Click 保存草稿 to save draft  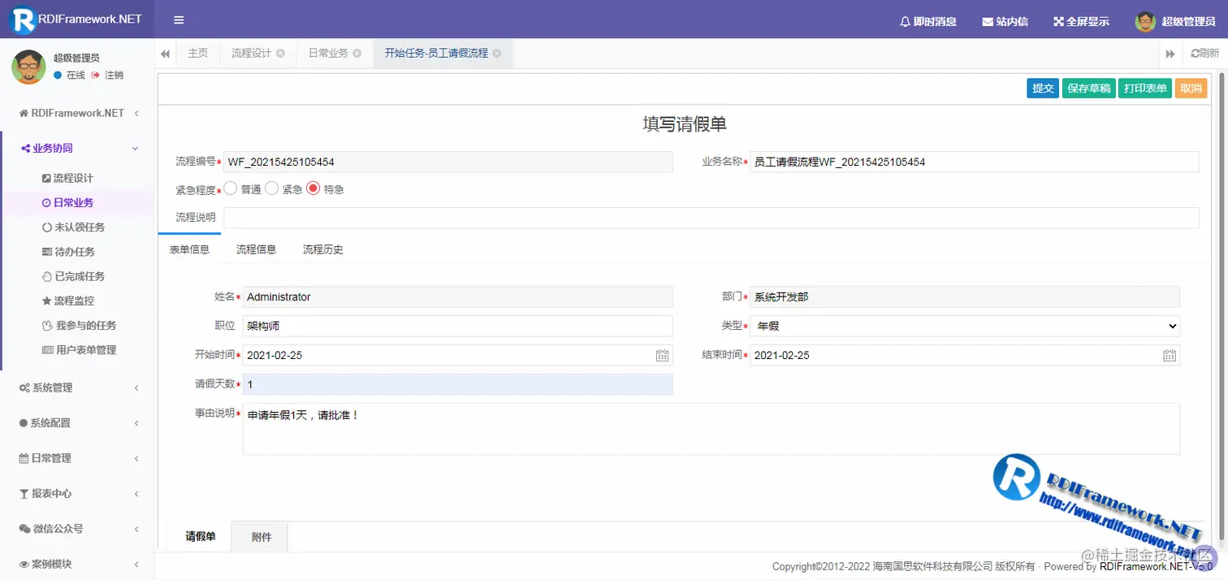pyautogui.click(x=1088, y=88)
